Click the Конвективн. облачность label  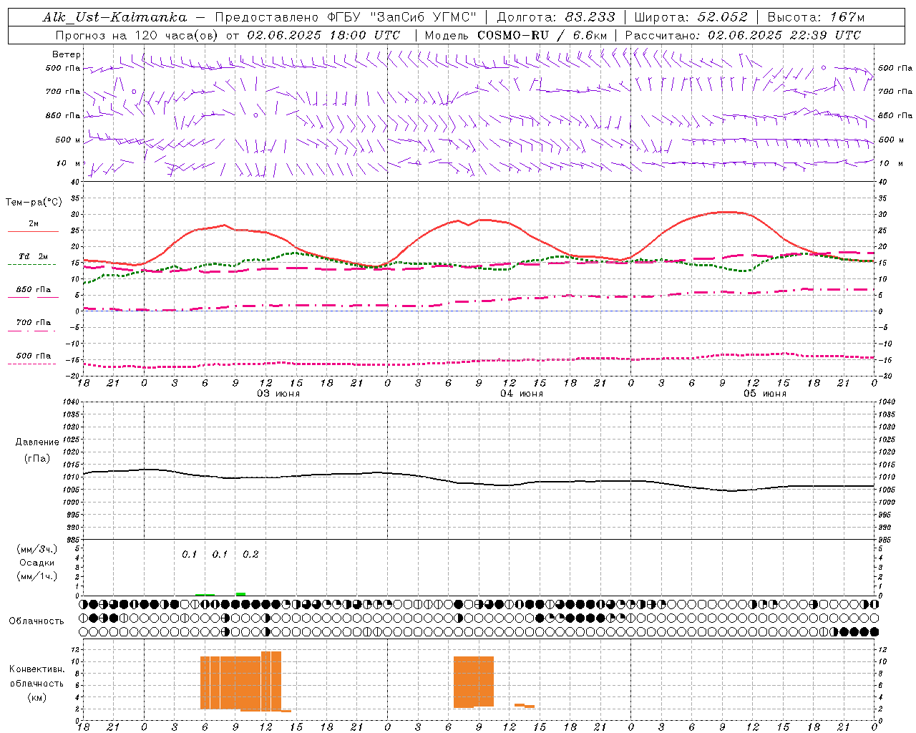click(x=36, y=676)
